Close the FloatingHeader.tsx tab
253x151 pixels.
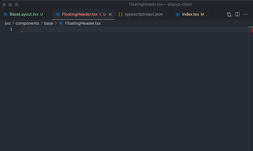110,14
